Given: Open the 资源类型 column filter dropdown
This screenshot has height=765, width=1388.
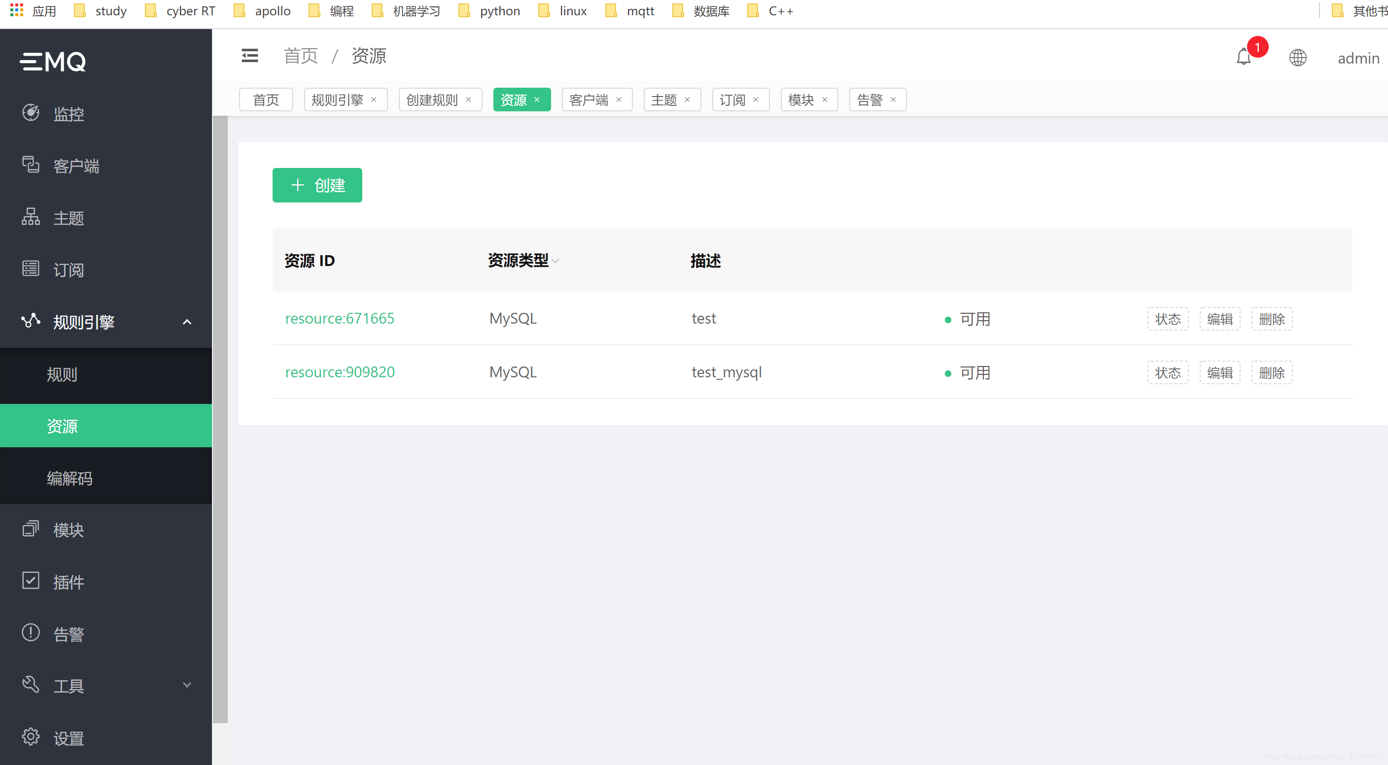Looking at the screenshot, I should click(x=555, y=261).
